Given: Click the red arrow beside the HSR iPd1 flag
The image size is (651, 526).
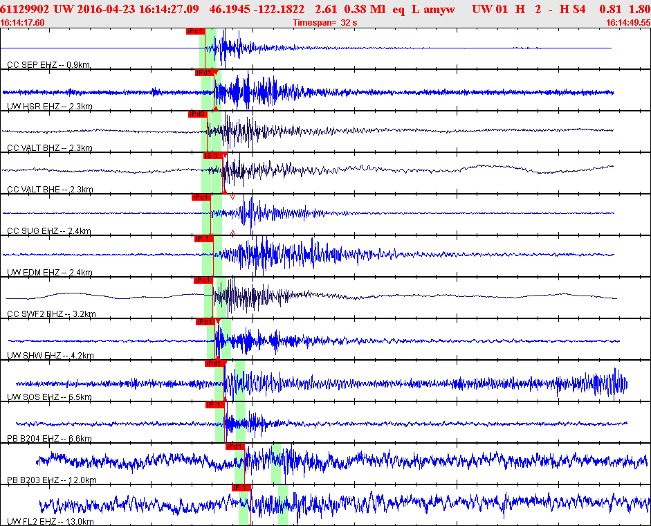Looking at the screenshot, I should point(217,72).
